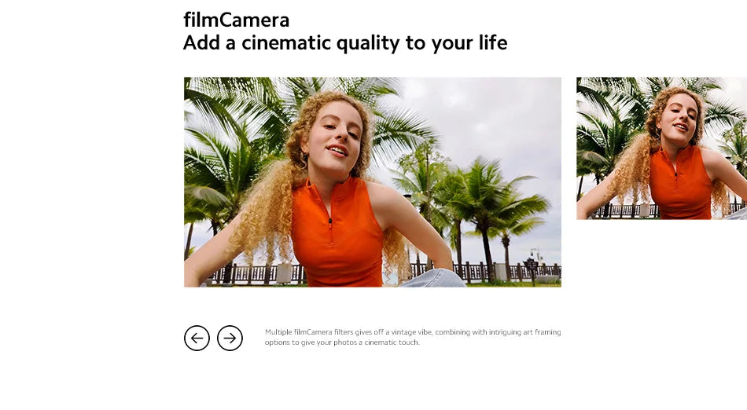
Task: Click the left arrow carousel button
Action: 197,339
